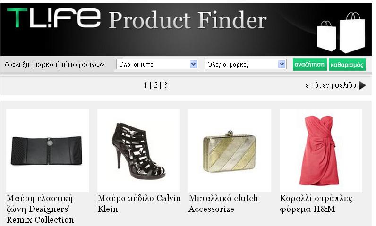The height and width of the screenshot is (226, 376).
Task: Click the green αναζήτηση search button
Action: click(309, 64)
